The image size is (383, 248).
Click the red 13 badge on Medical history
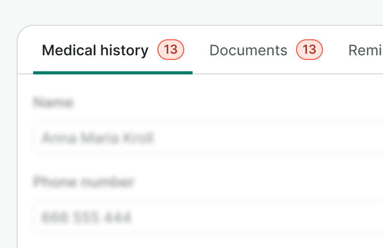pyautogui.click(x=171, y=50)
